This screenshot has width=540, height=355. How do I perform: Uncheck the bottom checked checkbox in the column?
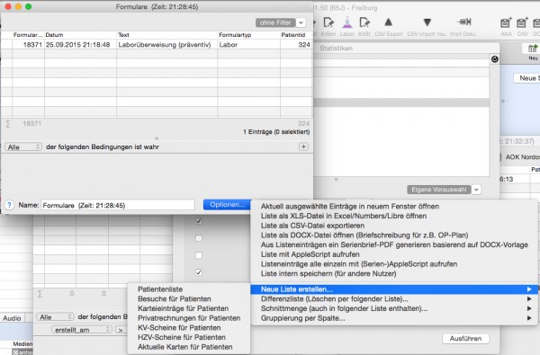(x=199, y=272)
